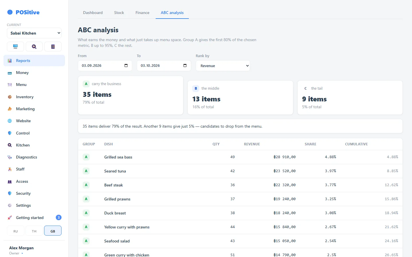
Task: Open calendar picker for To date
Action: pos(185,65)
